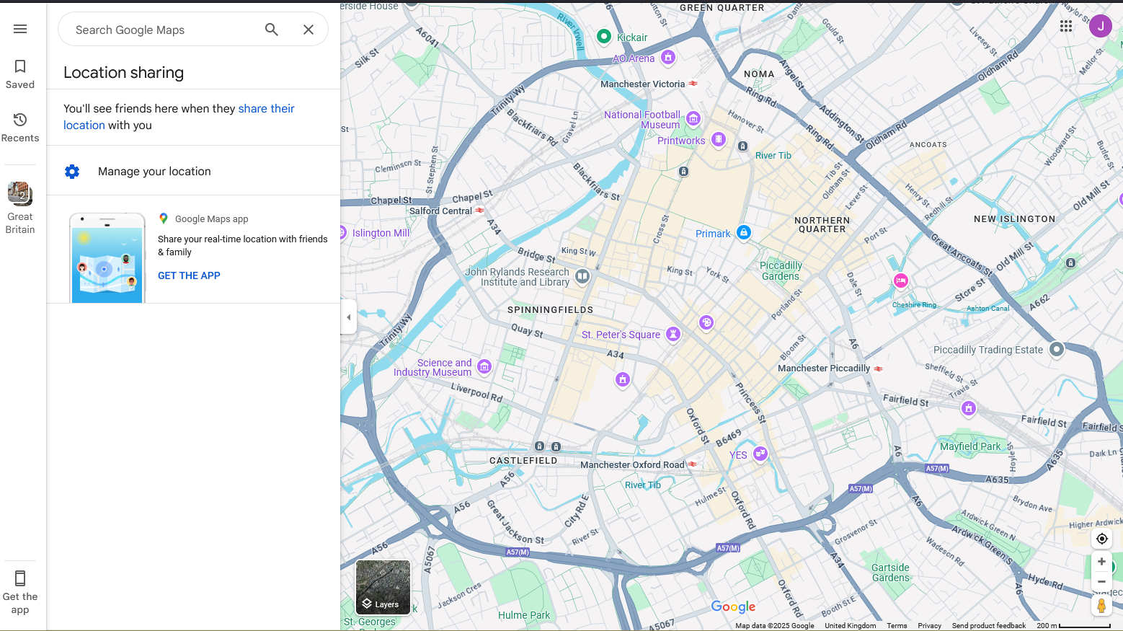Open the Layers map switcher
The height and width of the screenshot is (631, 1123).
tap(383, 587)
